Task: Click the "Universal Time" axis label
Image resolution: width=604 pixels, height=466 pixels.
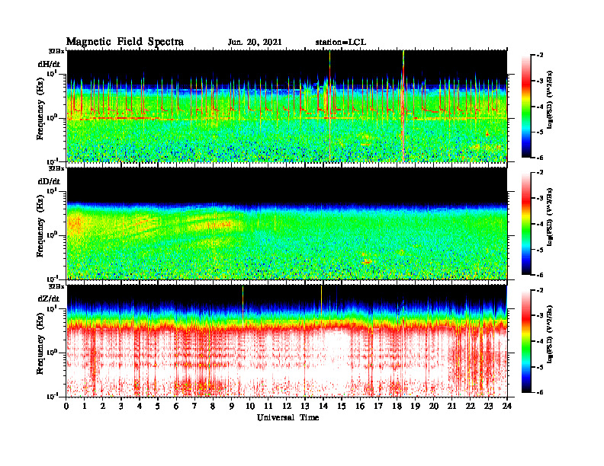Action: pyautogui.click(x=288, y=417)
